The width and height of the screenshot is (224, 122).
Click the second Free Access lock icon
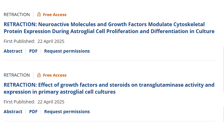[x=39, y=75]
